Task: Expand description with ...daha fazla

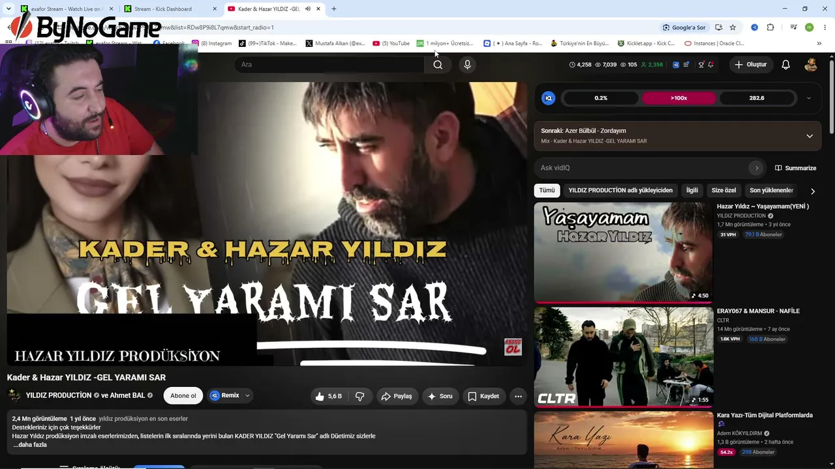Action: (30, 445)
